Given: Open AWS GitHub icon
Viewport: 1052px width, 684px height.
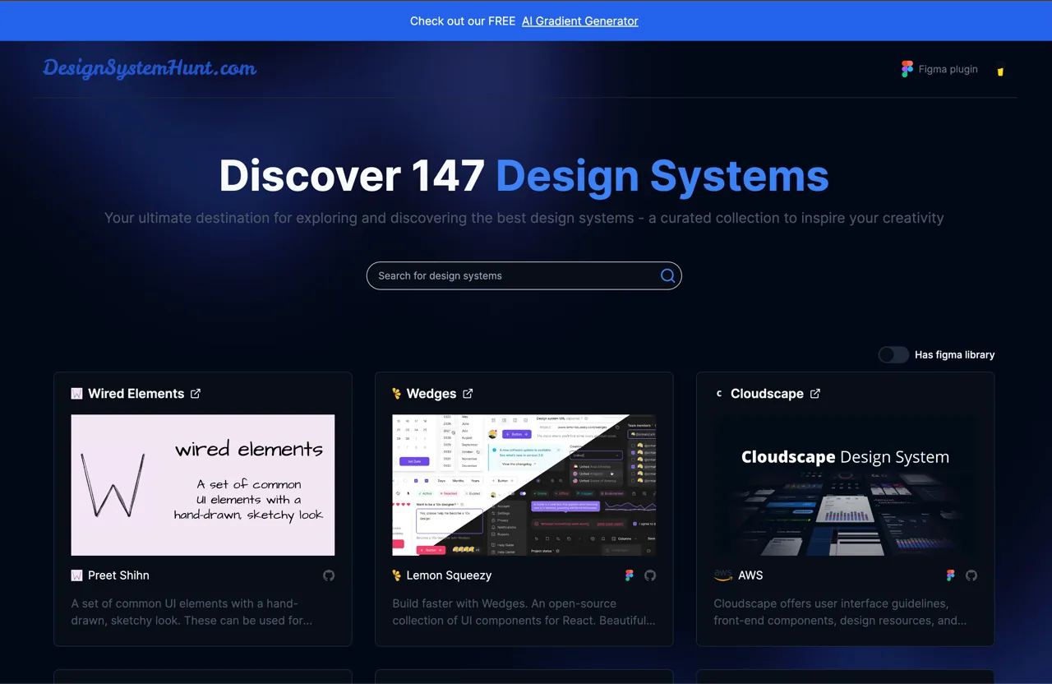Looking at the screenshot, I should [x=971, y=575].
